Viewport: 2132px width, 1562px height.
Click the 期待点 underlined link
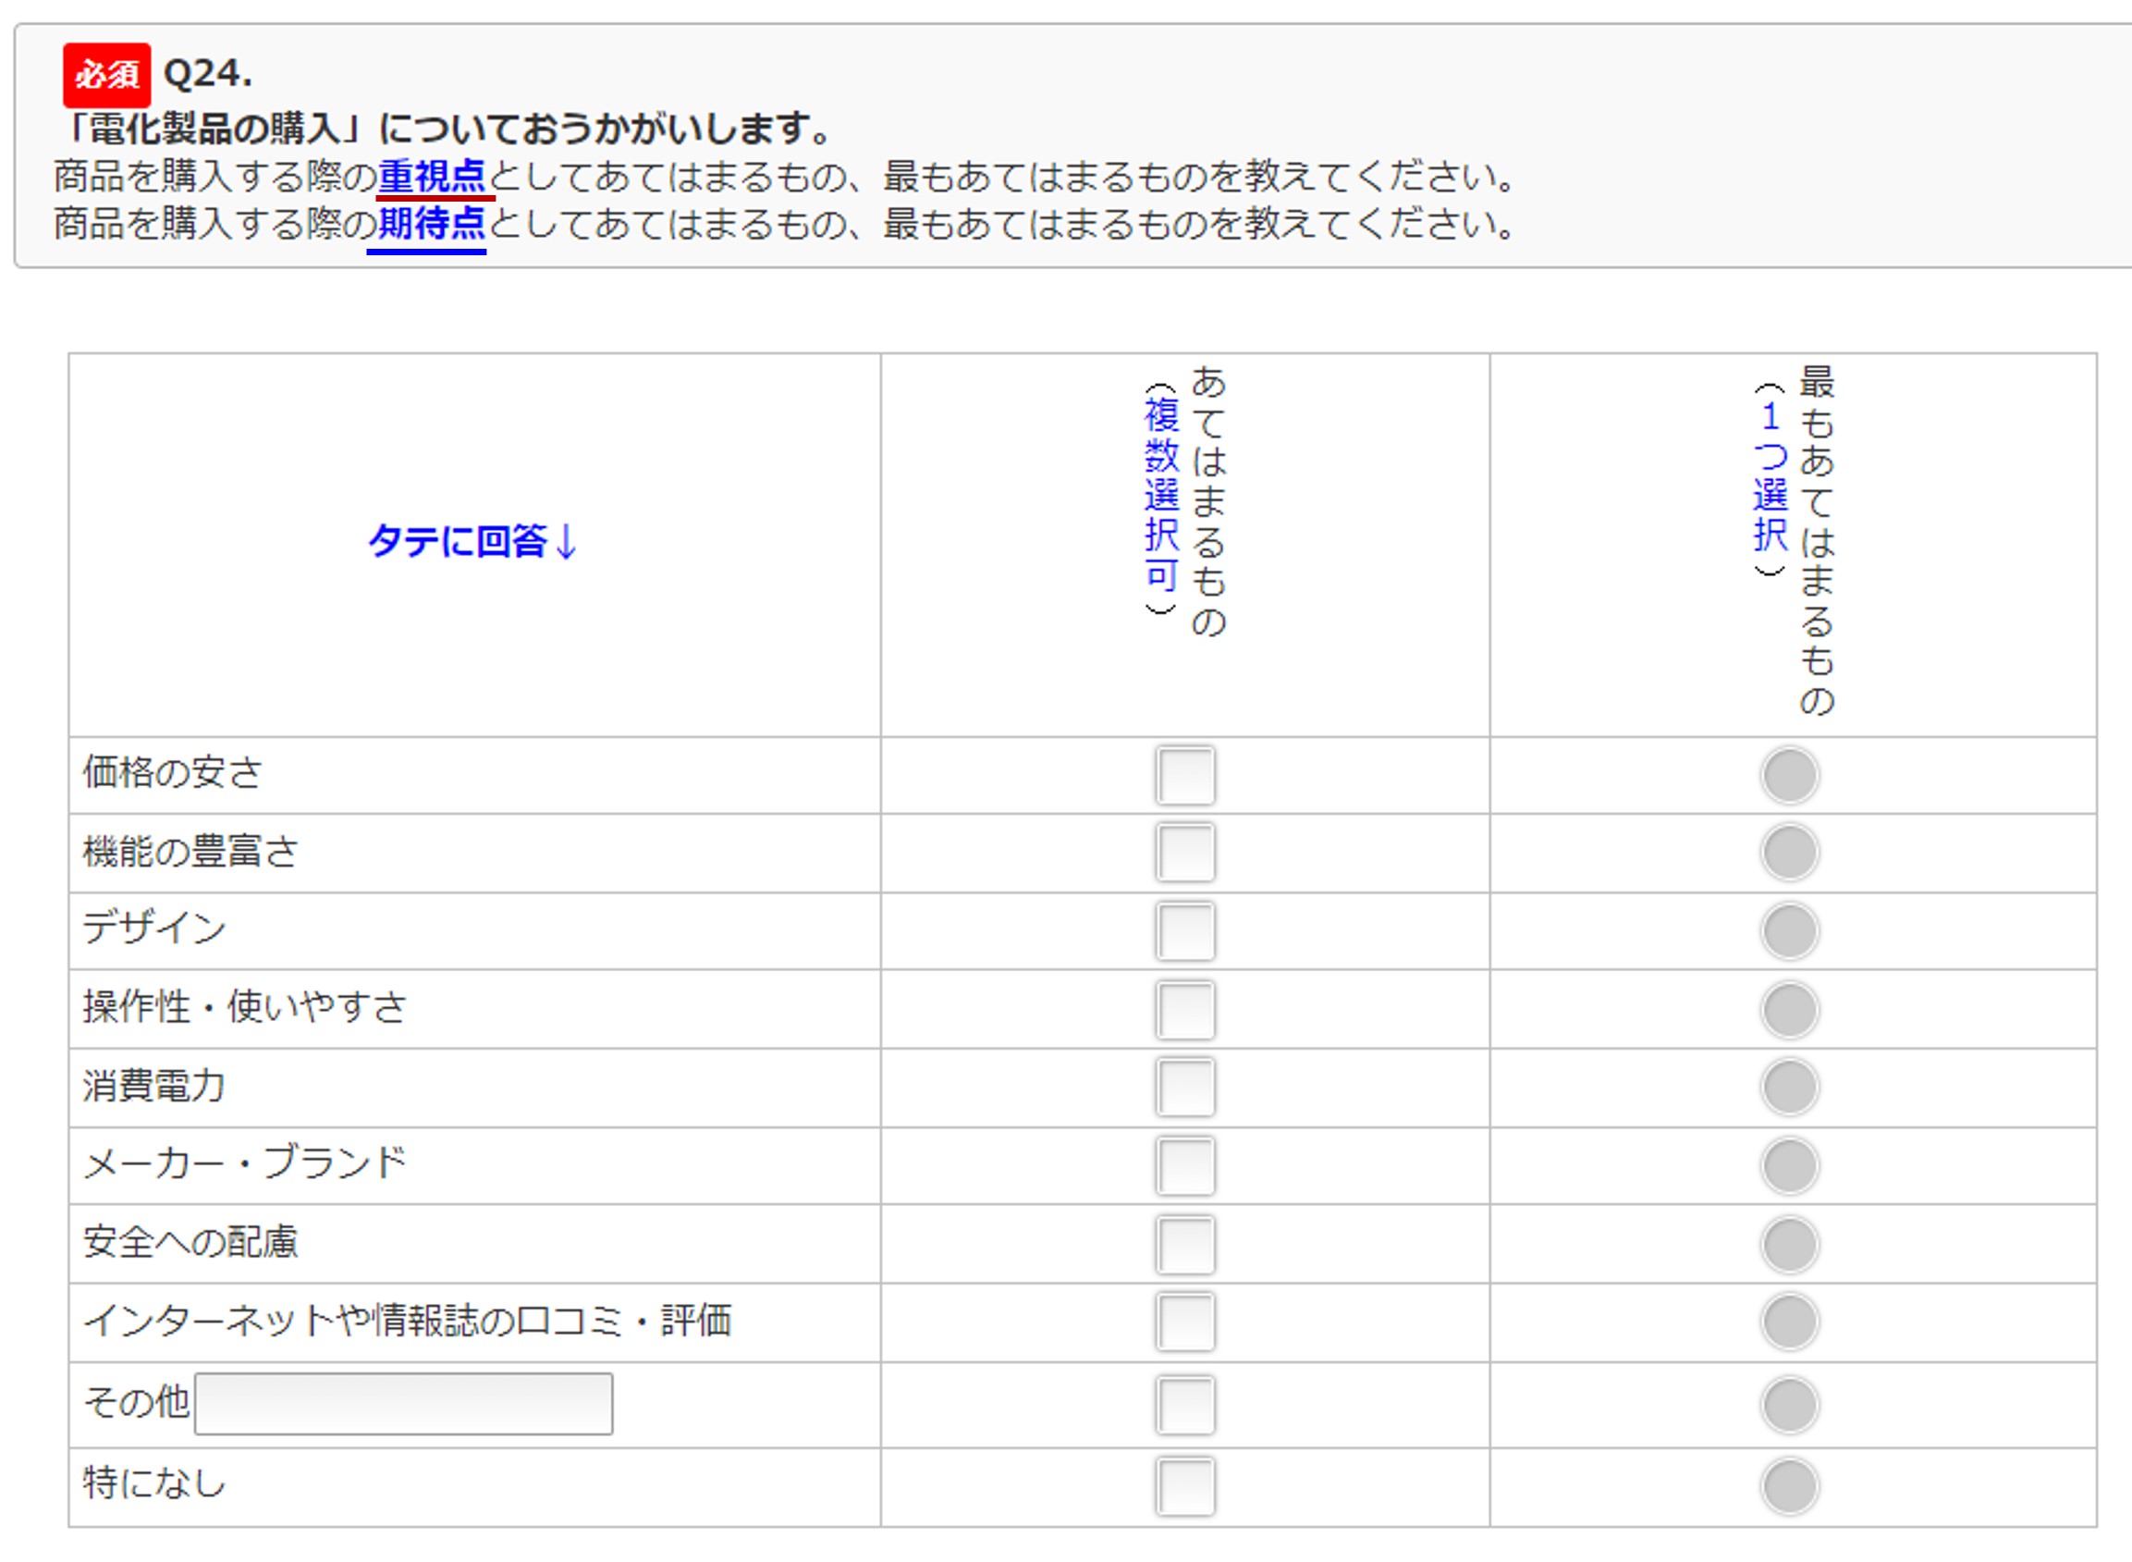coord(432,225)
